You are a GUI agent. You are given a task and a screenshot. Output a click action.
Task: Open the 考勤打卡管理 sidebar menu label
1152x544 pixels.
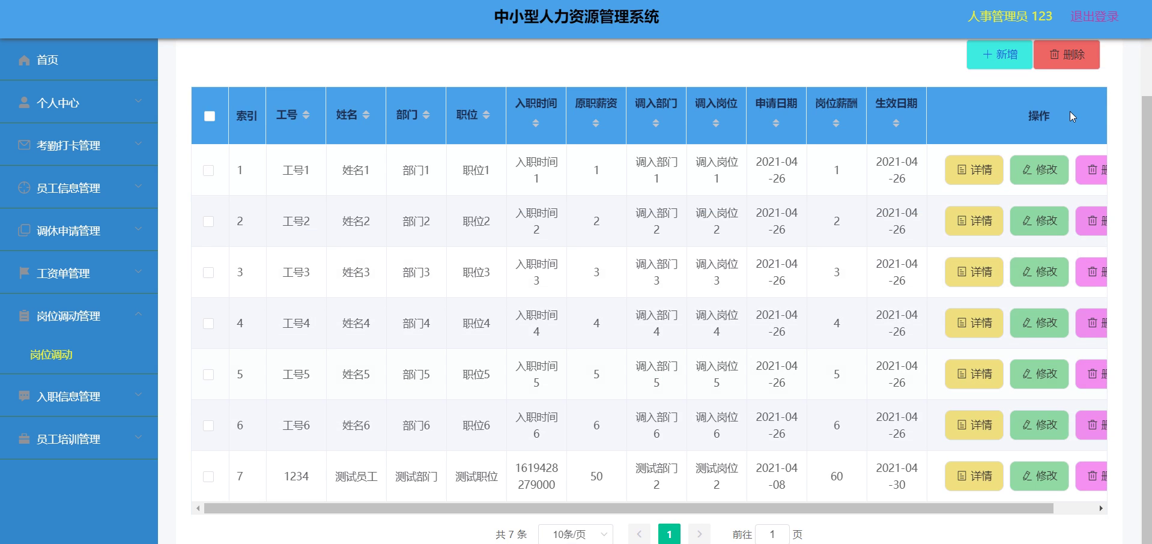pos(68,145)
